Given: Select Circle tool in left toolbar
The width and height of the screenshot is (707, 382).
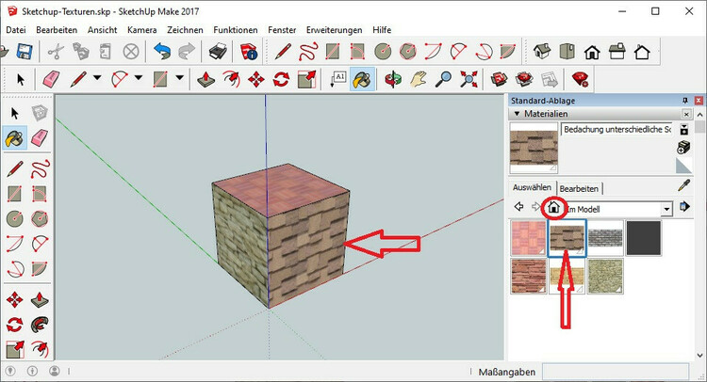Looking at the screenshot, I should (x=14, y=219).
